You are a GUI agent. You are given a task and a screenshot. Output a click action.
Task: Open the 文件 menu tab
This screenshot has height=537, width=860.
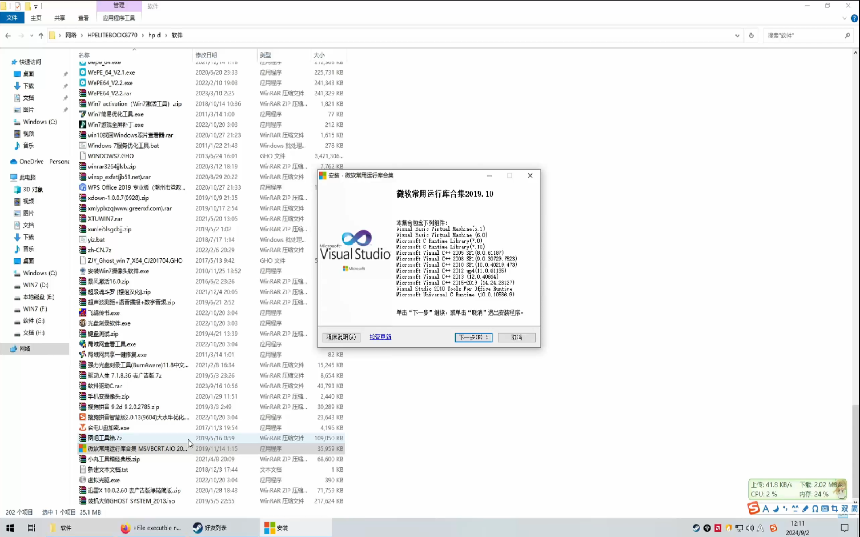coord(12,18)
